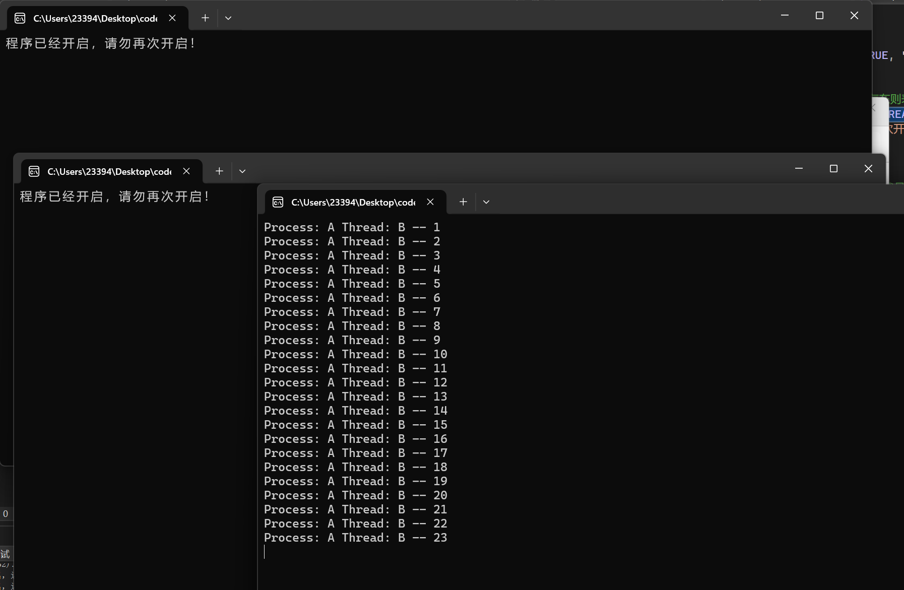Open the tab dropdown chevron in the rearmost terminal
Screen dimensions: 904x590
(x=228, y=18)
